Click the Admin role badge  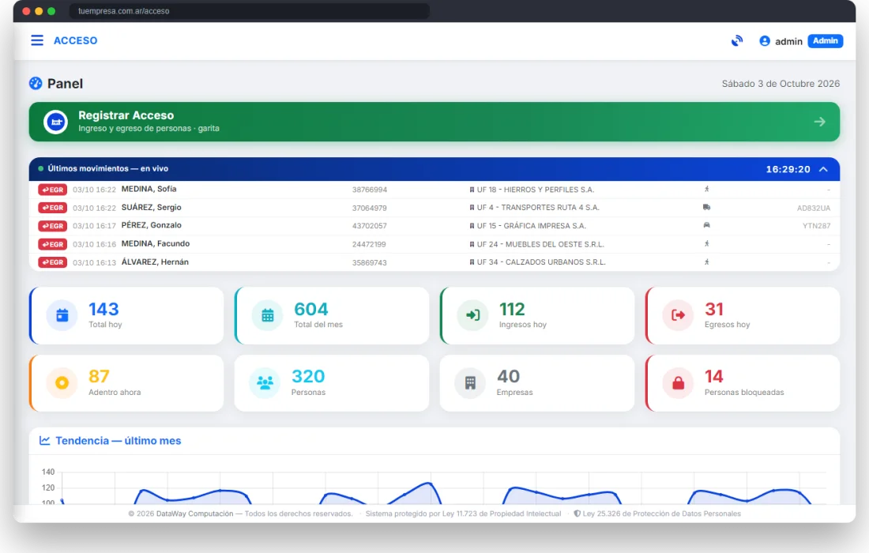pyautogui.click(x=826, y=41)
